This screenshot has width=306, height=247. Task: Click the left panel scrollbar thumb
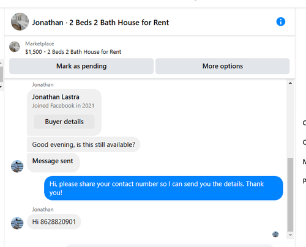pyautogui.click(x=1, y=74)
